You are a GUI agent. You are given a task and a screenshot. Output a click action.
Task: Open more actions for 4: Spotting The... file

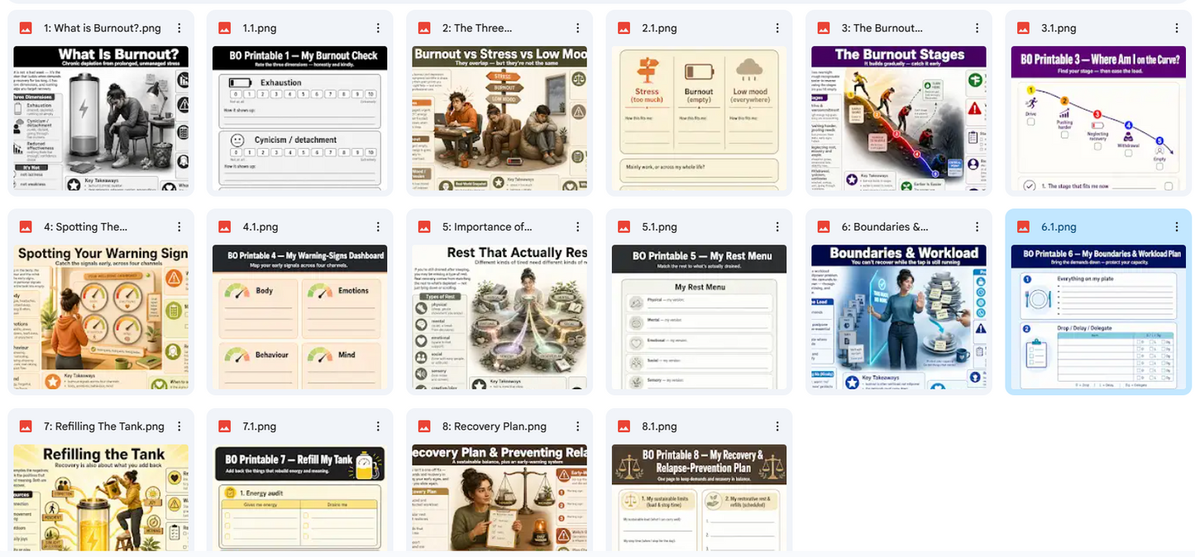coord(179,227)
